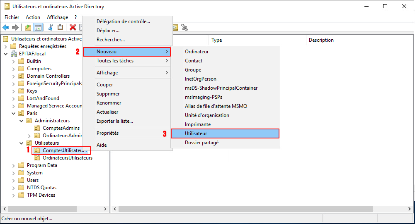The height and width of the screenshot is (224, 415).
Task: Open the Affichage menu in menu bar
Action: [x=57, y=17]
